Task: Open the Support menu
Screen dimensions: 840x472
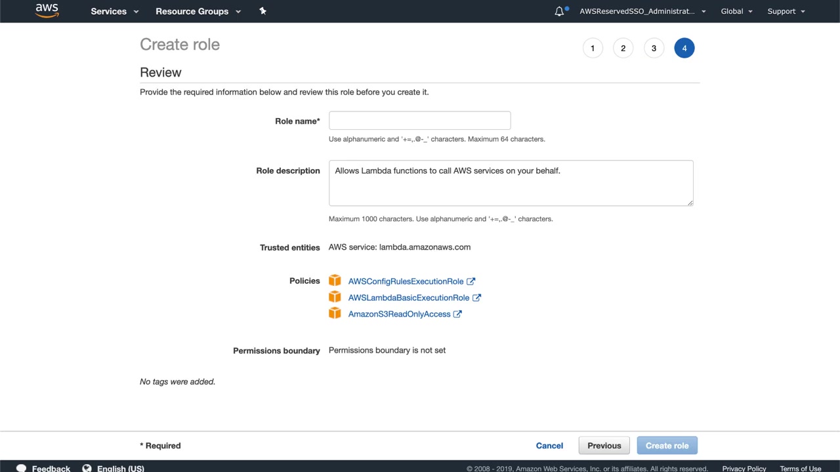Action: [786, 11]
